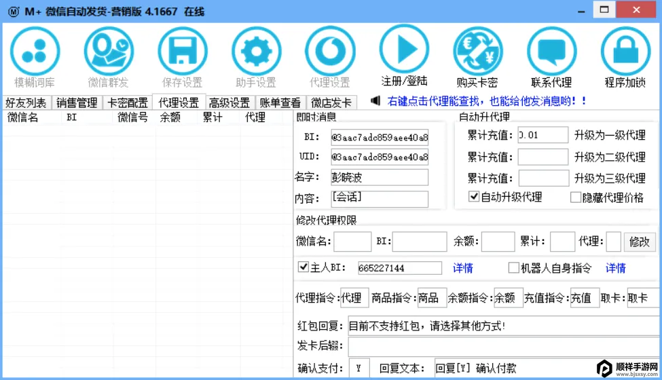Click the 联系代理 chat bubble icon
This screenshot has width=662, height=380.
[552, 51]
